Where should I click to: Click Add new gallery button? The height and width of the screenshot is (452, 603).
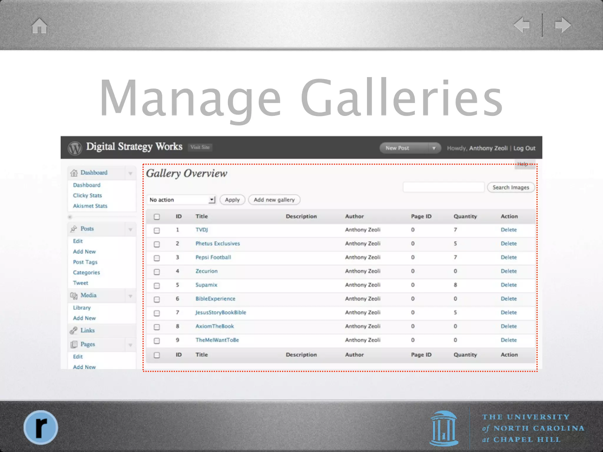click(274, 200)
